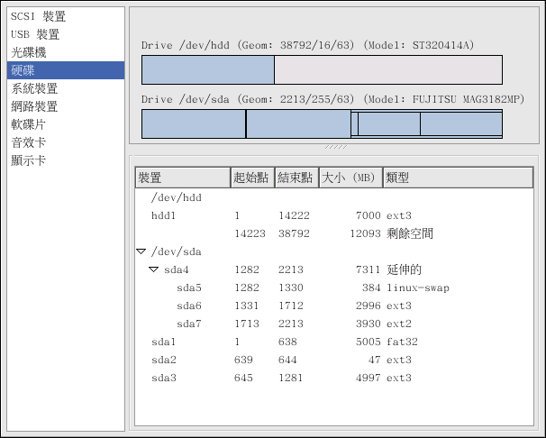Select the 網路裝置 category
This screenshot has height=438, width=546.
click(34, 106)
